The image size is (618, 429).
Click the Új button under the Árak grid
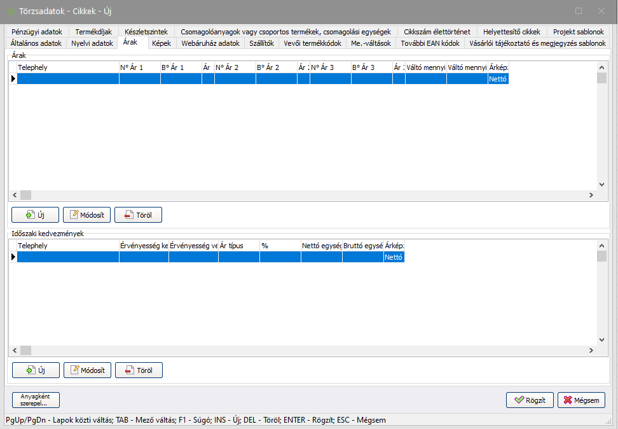[36, 215]
